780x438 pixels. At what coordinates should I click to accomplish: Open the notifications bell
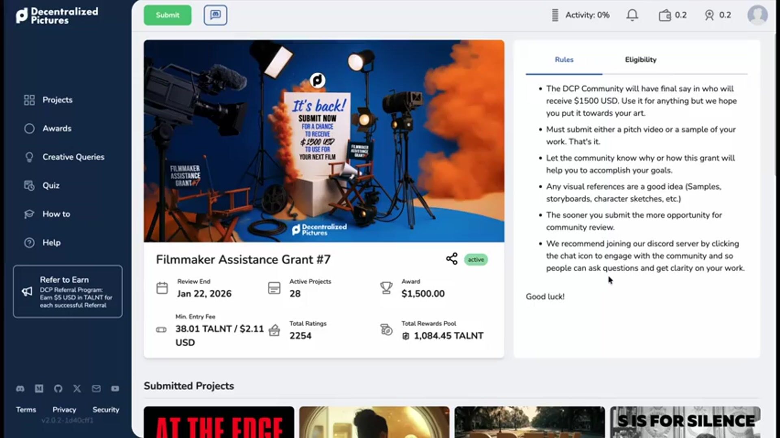(632, 15)
